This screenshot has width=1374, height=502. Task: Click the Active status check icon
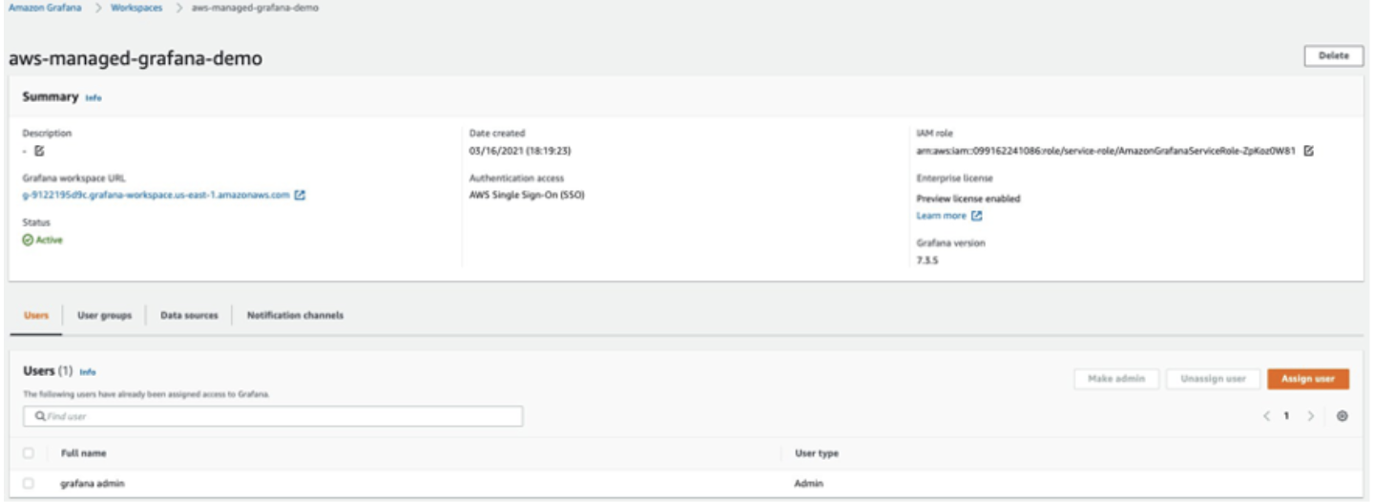pos(28,241)
